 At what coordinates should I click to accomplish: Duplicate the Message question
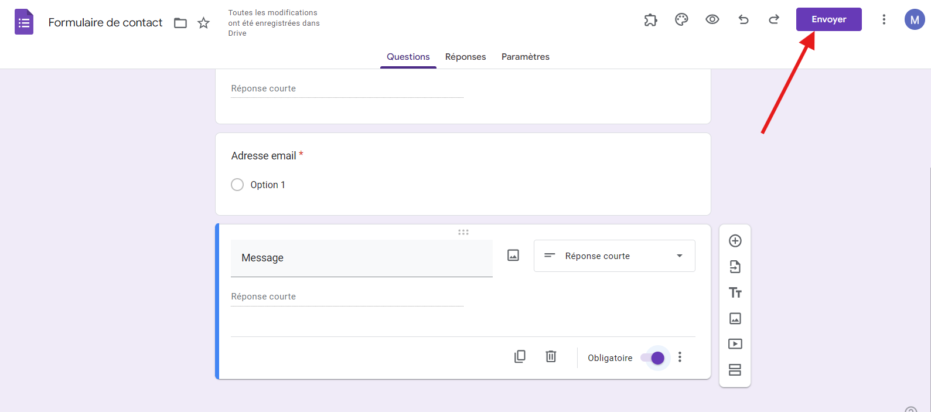tap(520, 356)
